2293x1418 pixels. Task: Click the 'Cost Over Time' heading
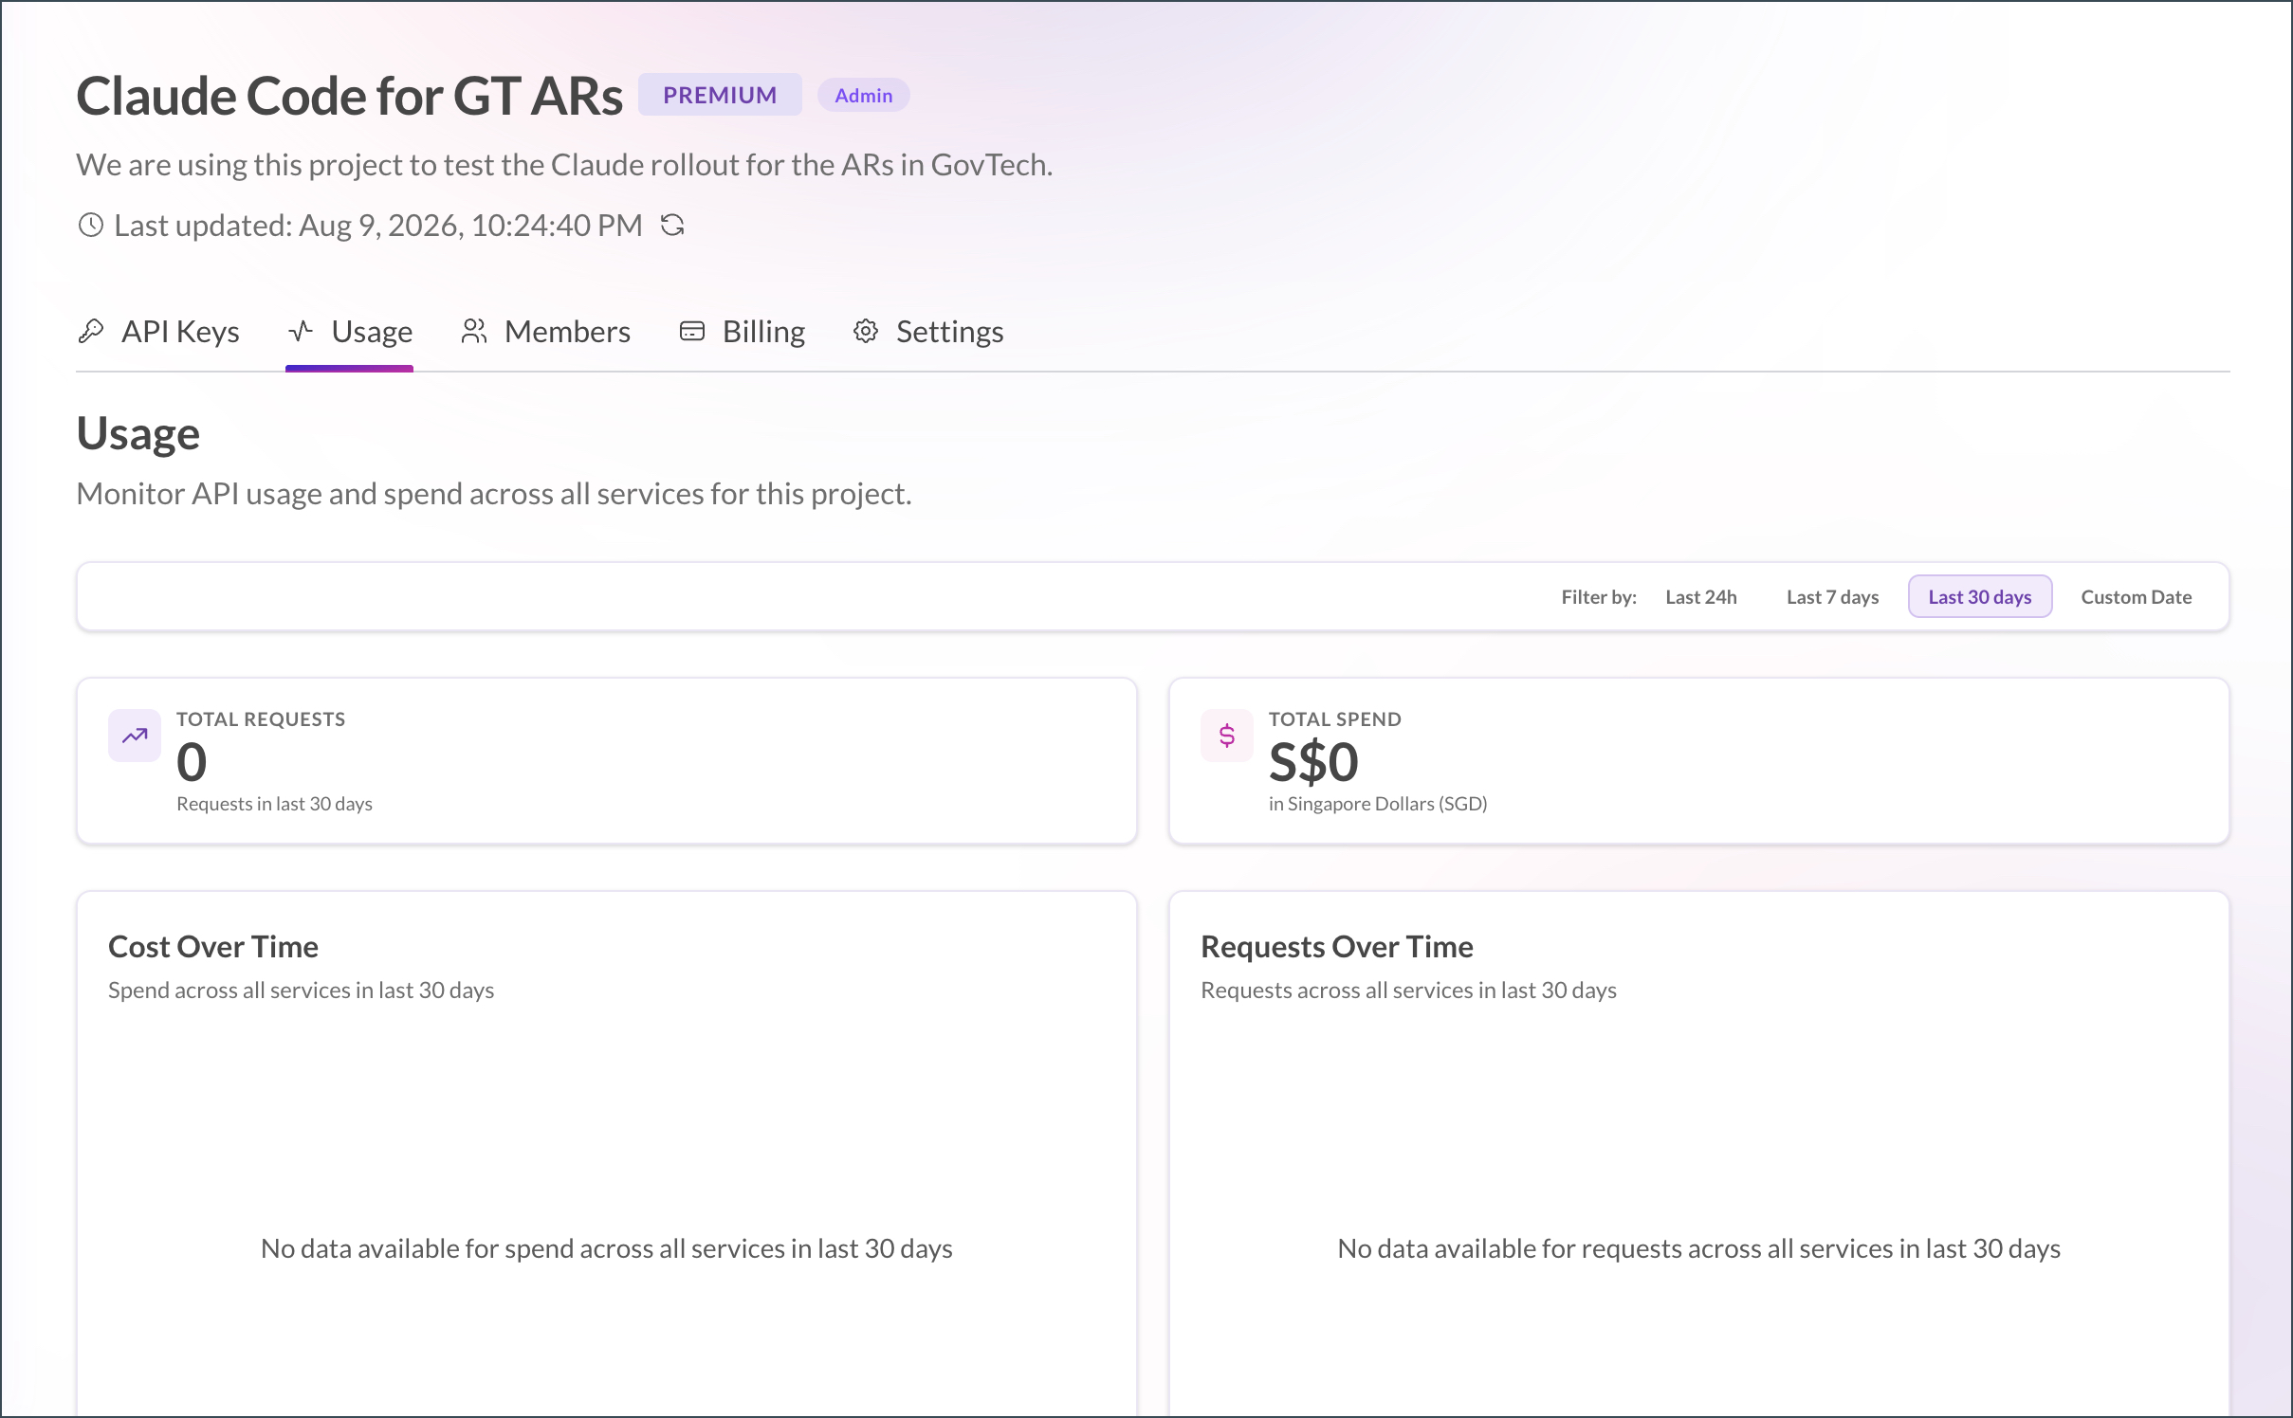(213, 946)
